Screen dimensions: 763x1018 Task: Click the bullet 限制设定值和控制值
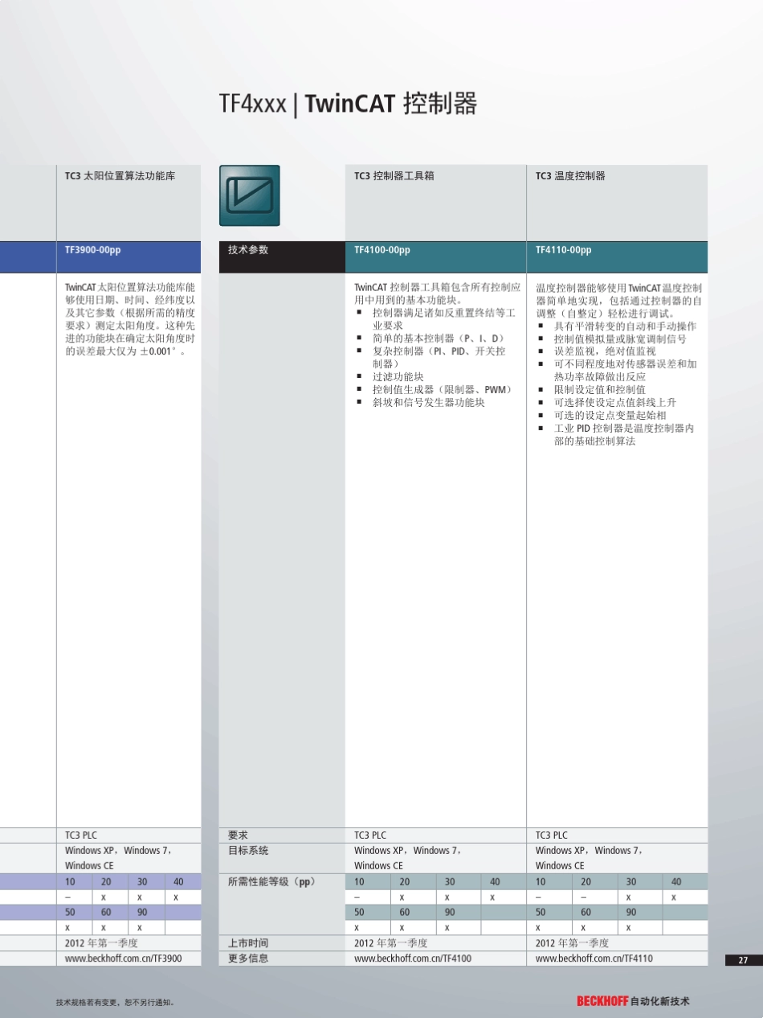point(600,390)
